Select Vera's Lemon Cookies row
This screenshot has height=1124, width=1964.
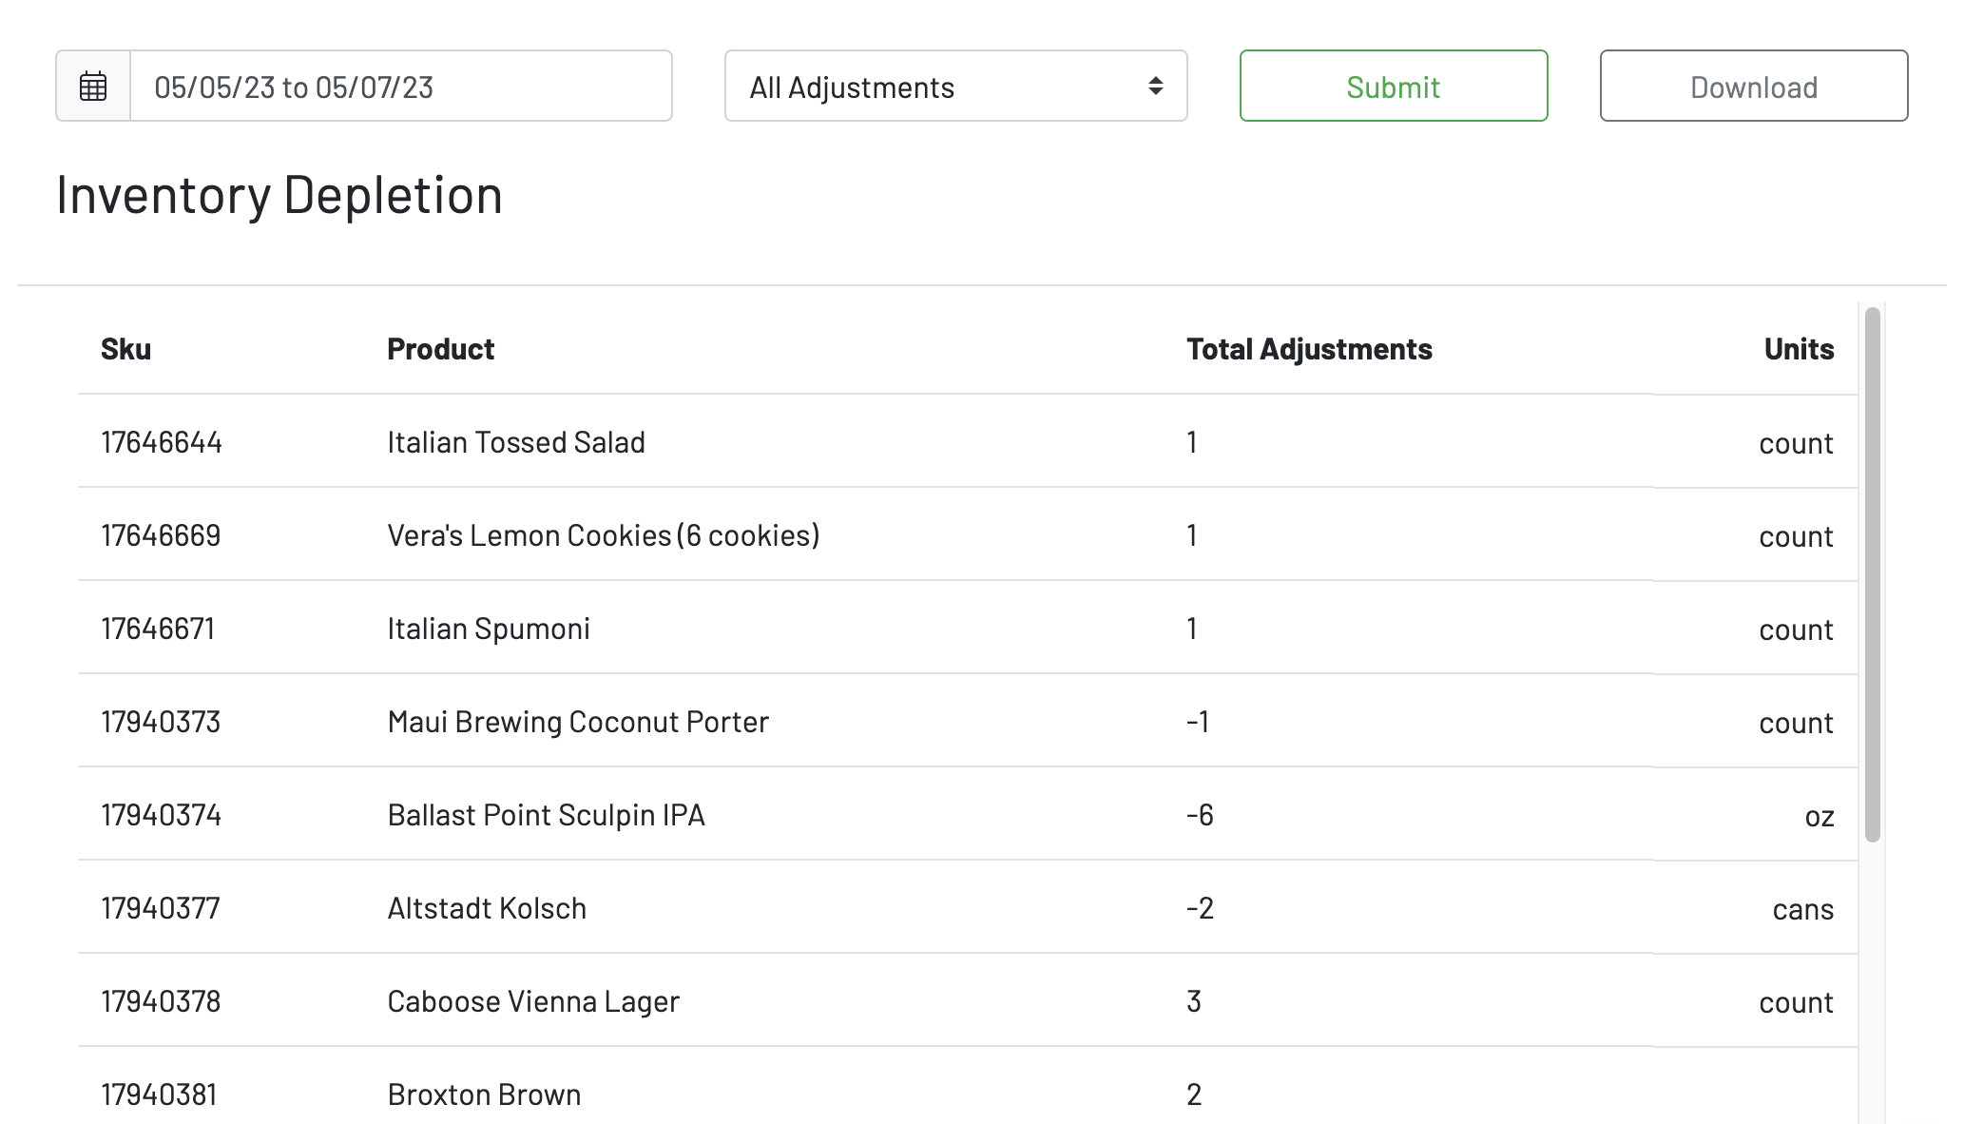(x=604, y=535)
